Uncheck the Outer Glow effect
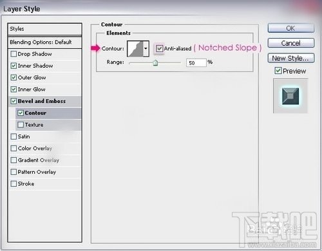The image size is (322, 251). (14, 77)
